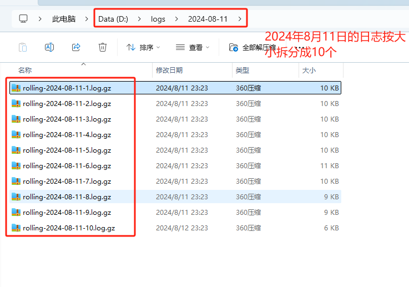Sort by the 修改日期 column header

point(169,70)
